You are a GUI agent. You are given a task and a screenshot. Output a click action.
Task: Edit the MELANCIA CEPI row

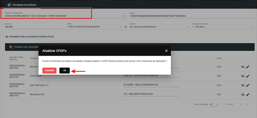tap(248, 95)
